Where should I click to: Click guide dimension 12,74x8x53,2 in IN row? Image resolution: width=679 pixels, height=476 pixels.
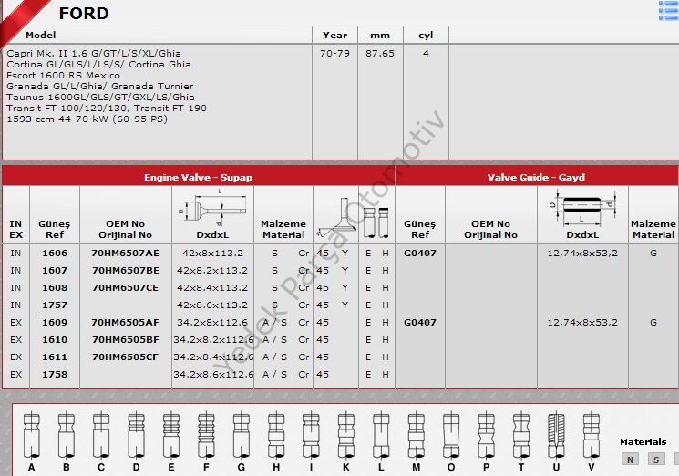(x=582, y=254)
